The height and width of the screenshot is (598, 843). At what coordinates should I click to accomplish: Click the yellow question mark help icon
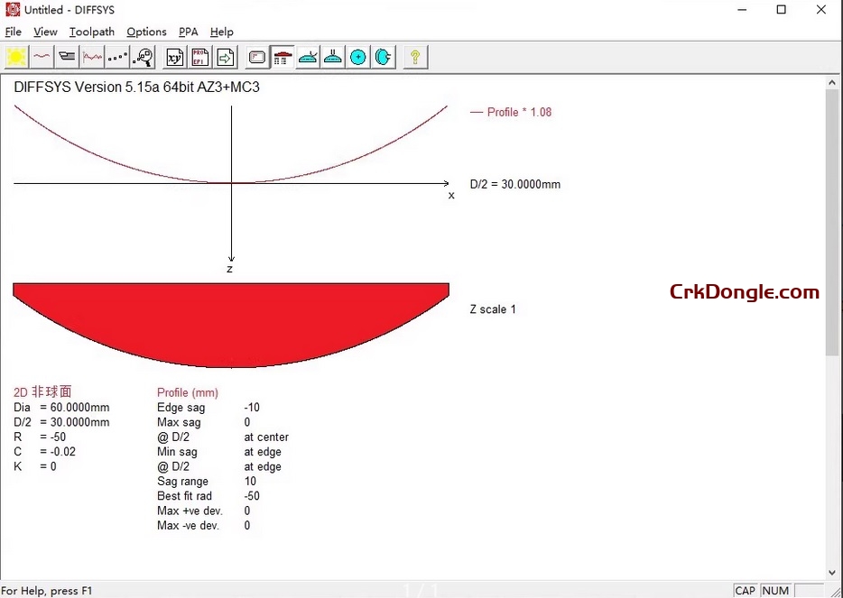point(415,56)
